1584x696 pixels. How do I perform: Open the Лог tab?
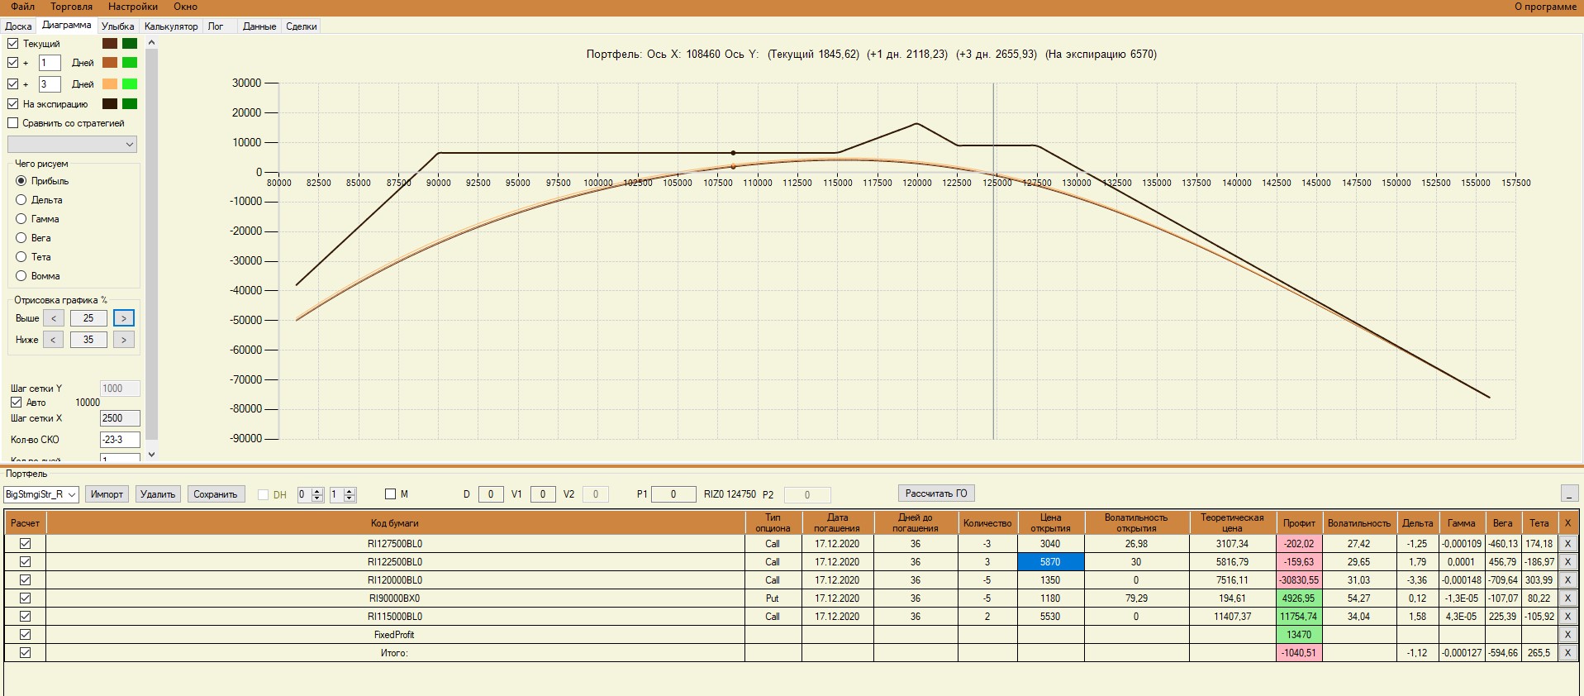tap(216, 26)
